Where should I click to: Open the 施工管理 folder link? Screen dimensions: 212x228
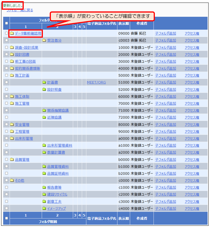click(x=22, y=104)
